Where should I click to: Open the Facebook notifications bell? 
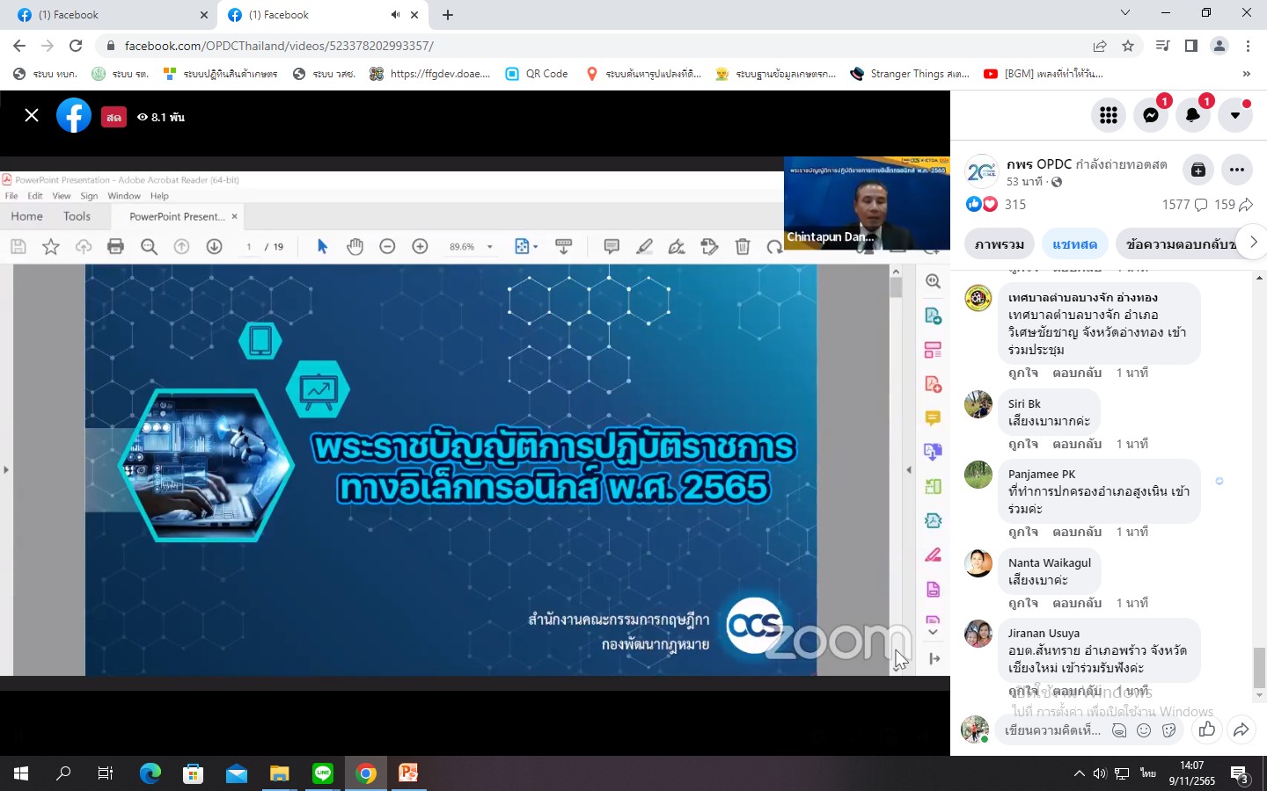tap(1192, 115)
